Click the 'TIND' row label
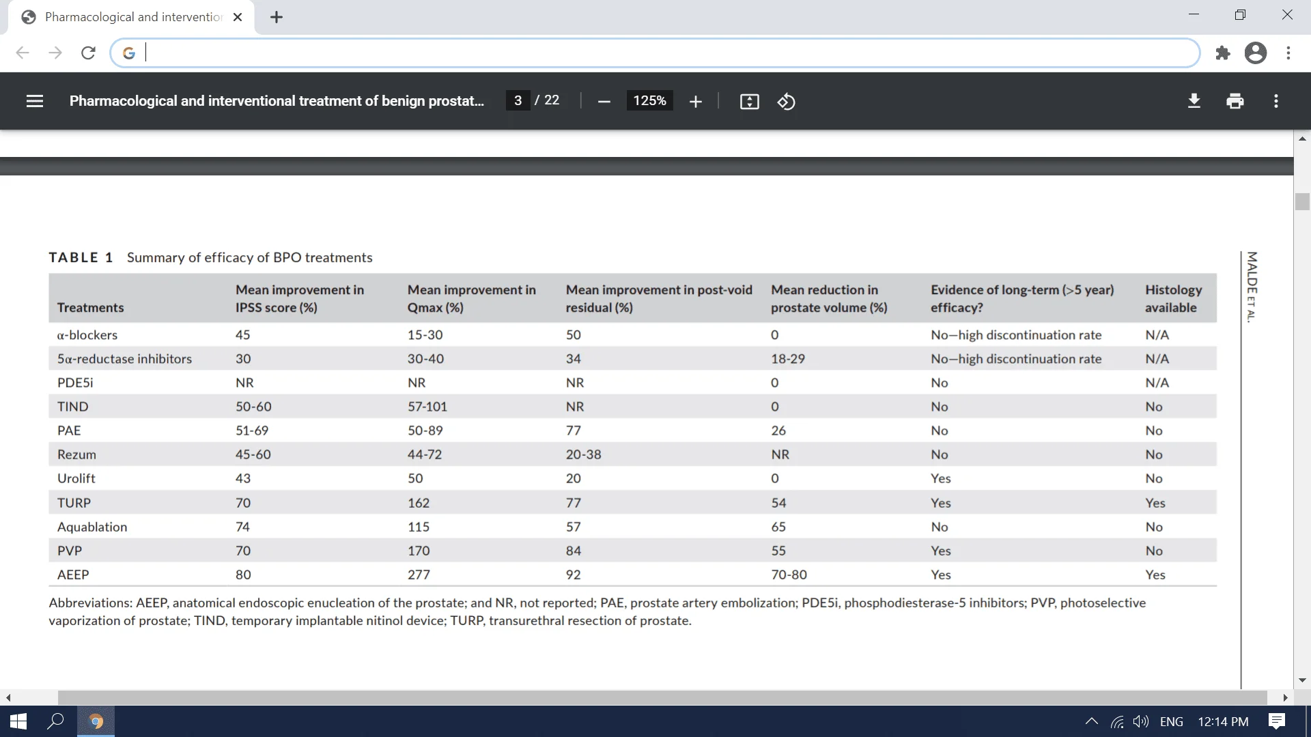1311x737 pixels. pyautogui.click(x=72, y=407)
